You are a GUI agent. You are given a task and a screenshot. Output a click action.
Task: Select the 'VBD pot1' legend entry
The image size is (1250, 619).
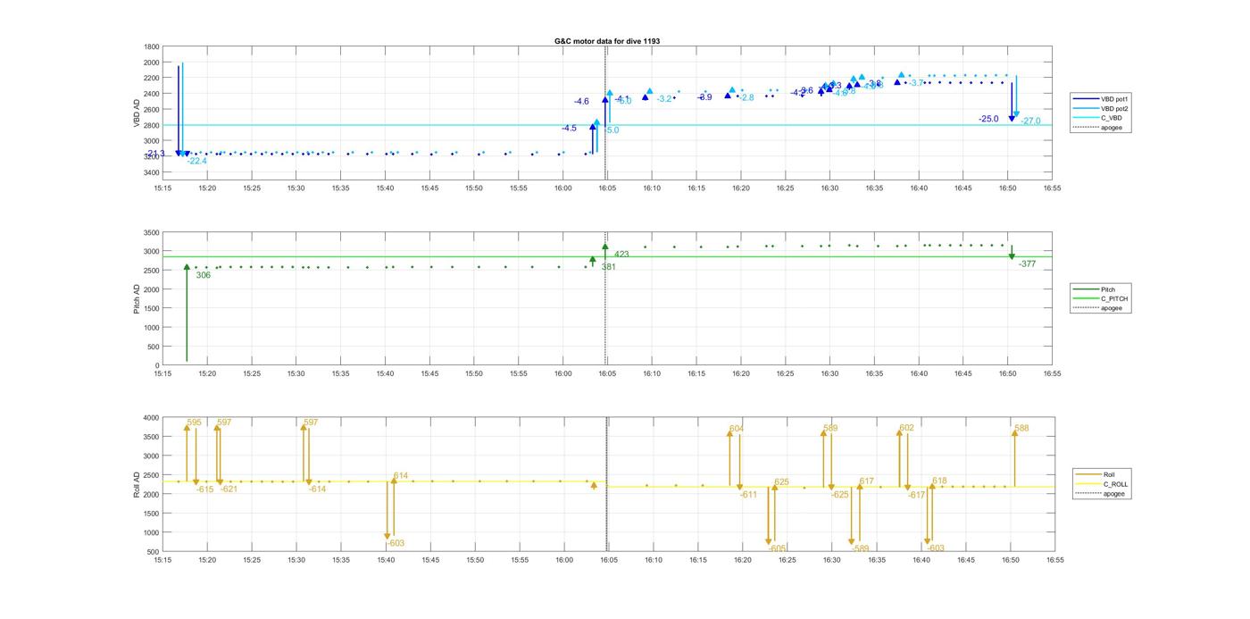point(1113,98)
